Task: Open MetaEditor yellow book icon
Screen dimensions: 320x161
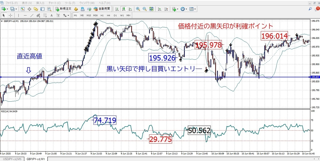Action: tap(76, 9)
